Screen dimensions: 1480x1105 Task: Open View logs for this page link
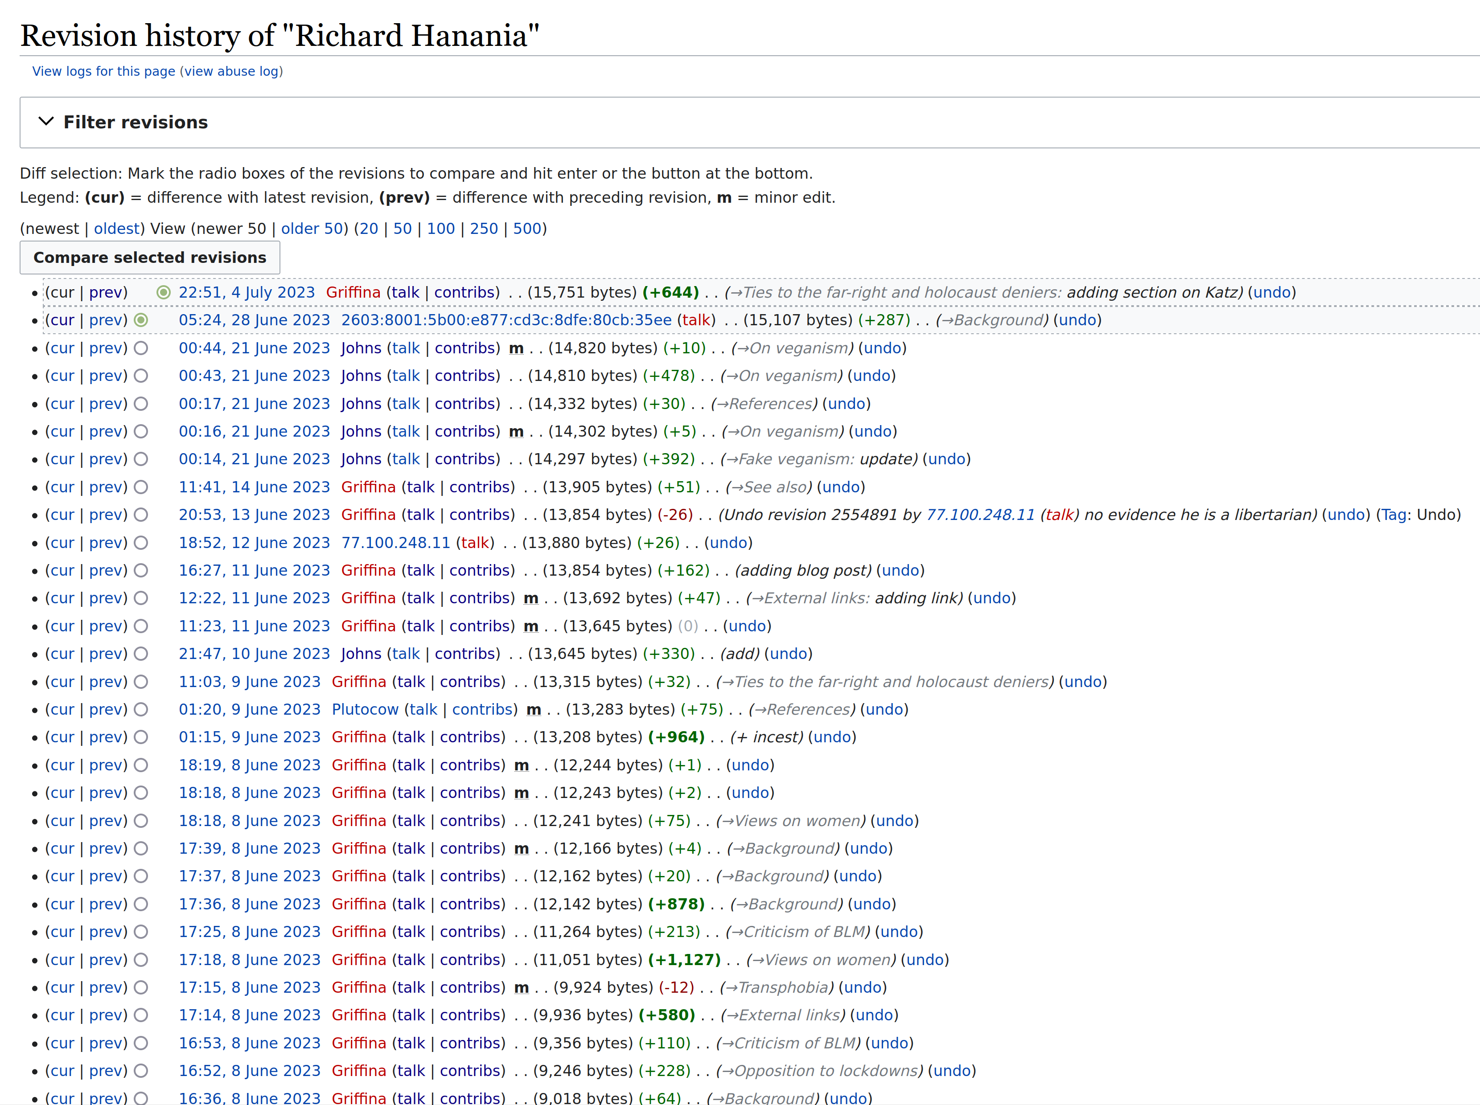coord(104,72)
